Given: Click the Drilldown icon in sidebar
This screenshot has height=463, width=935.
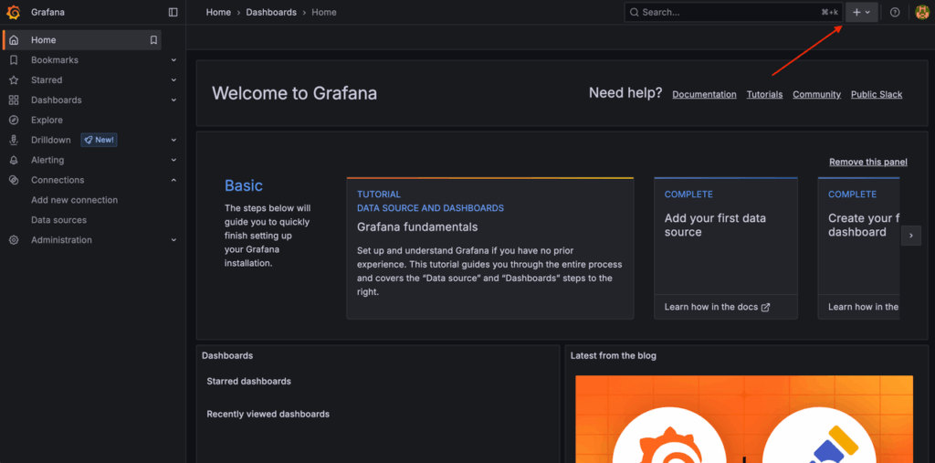Looking at the screenshot, I should tap(14, 141).
